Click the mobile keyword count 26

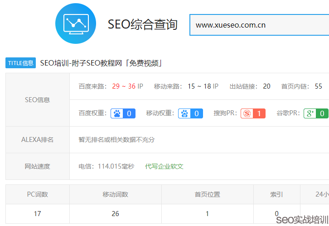(x=116, y=213)
